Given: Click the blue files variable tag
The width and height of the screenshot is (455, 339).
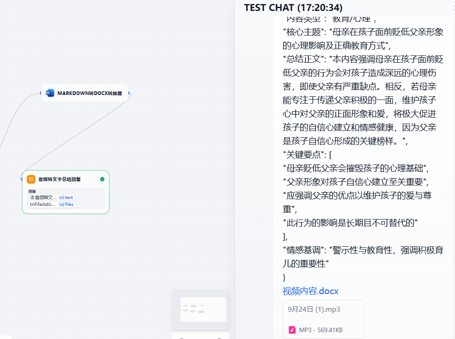Looking at the screenshot, I should (x=67, y=204).
